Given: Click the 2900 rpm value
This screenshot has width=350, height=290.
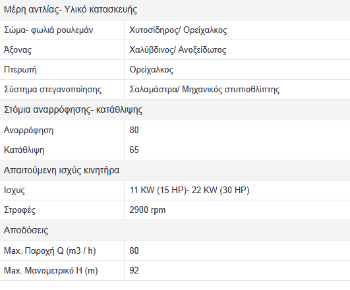Looking at the screenshot, I should pyautogui.click(x=148, y=210).
